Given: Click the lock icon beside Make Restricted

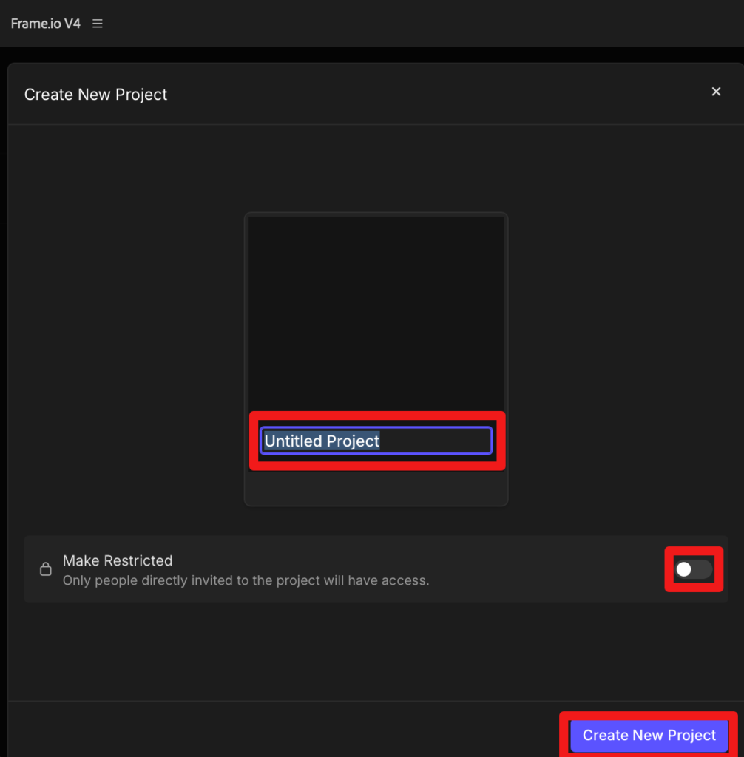Looking at the screenshot, I should click(46, 569).
